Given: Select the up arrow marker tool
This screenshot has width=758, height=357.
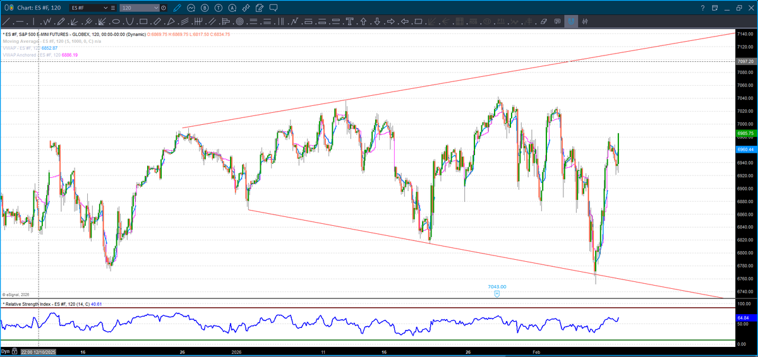Looking at the screenshot, I should [363, 21].
